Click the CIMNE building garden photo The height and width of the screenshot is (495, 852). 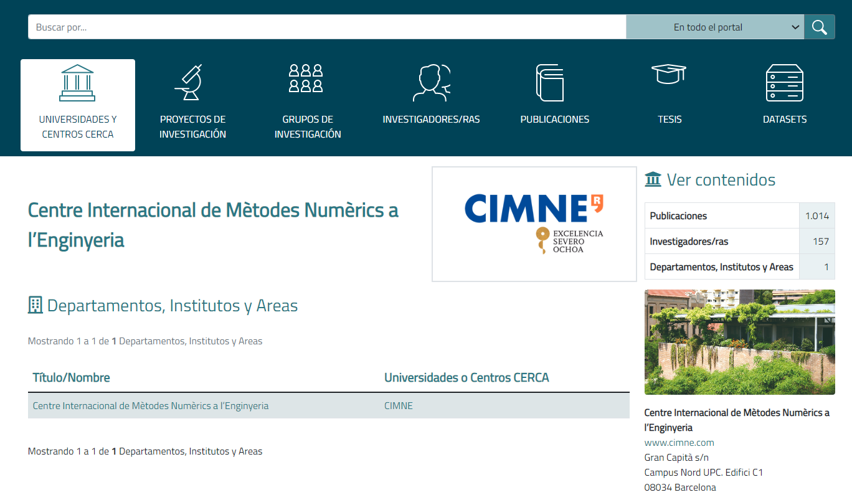pyautogui.click(x=739, y=342)
